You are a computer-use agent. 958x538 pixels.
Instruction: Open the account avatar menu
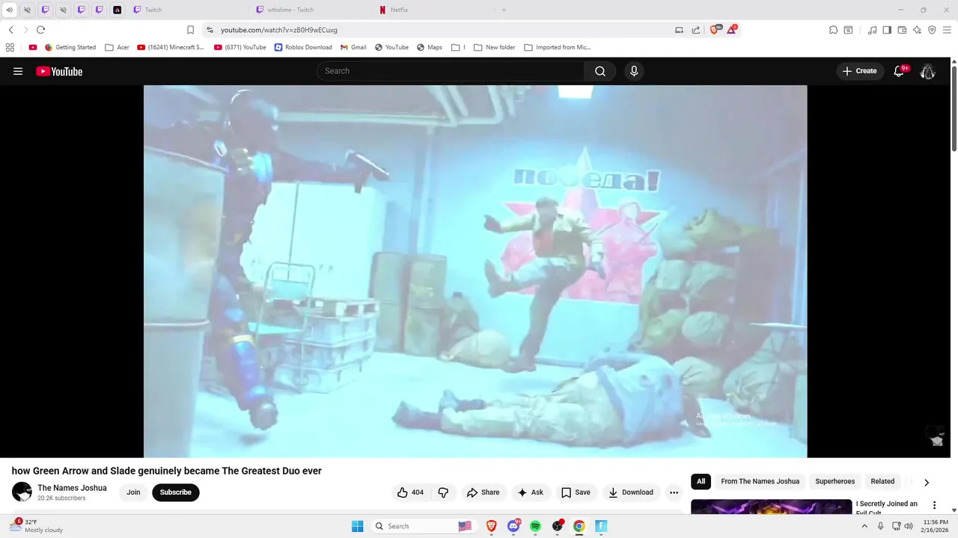(927, 71)
